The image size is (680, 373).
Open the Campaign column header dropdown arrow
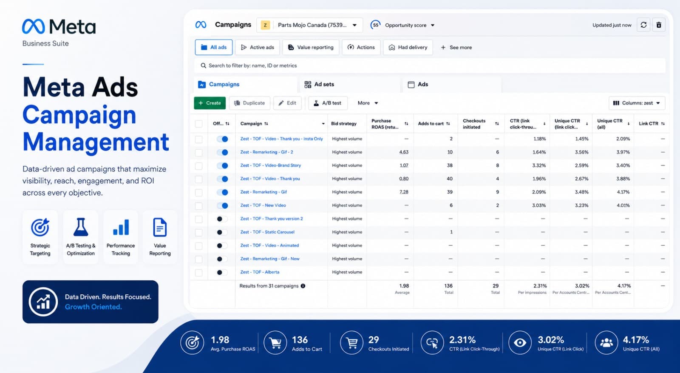[323, 124]
